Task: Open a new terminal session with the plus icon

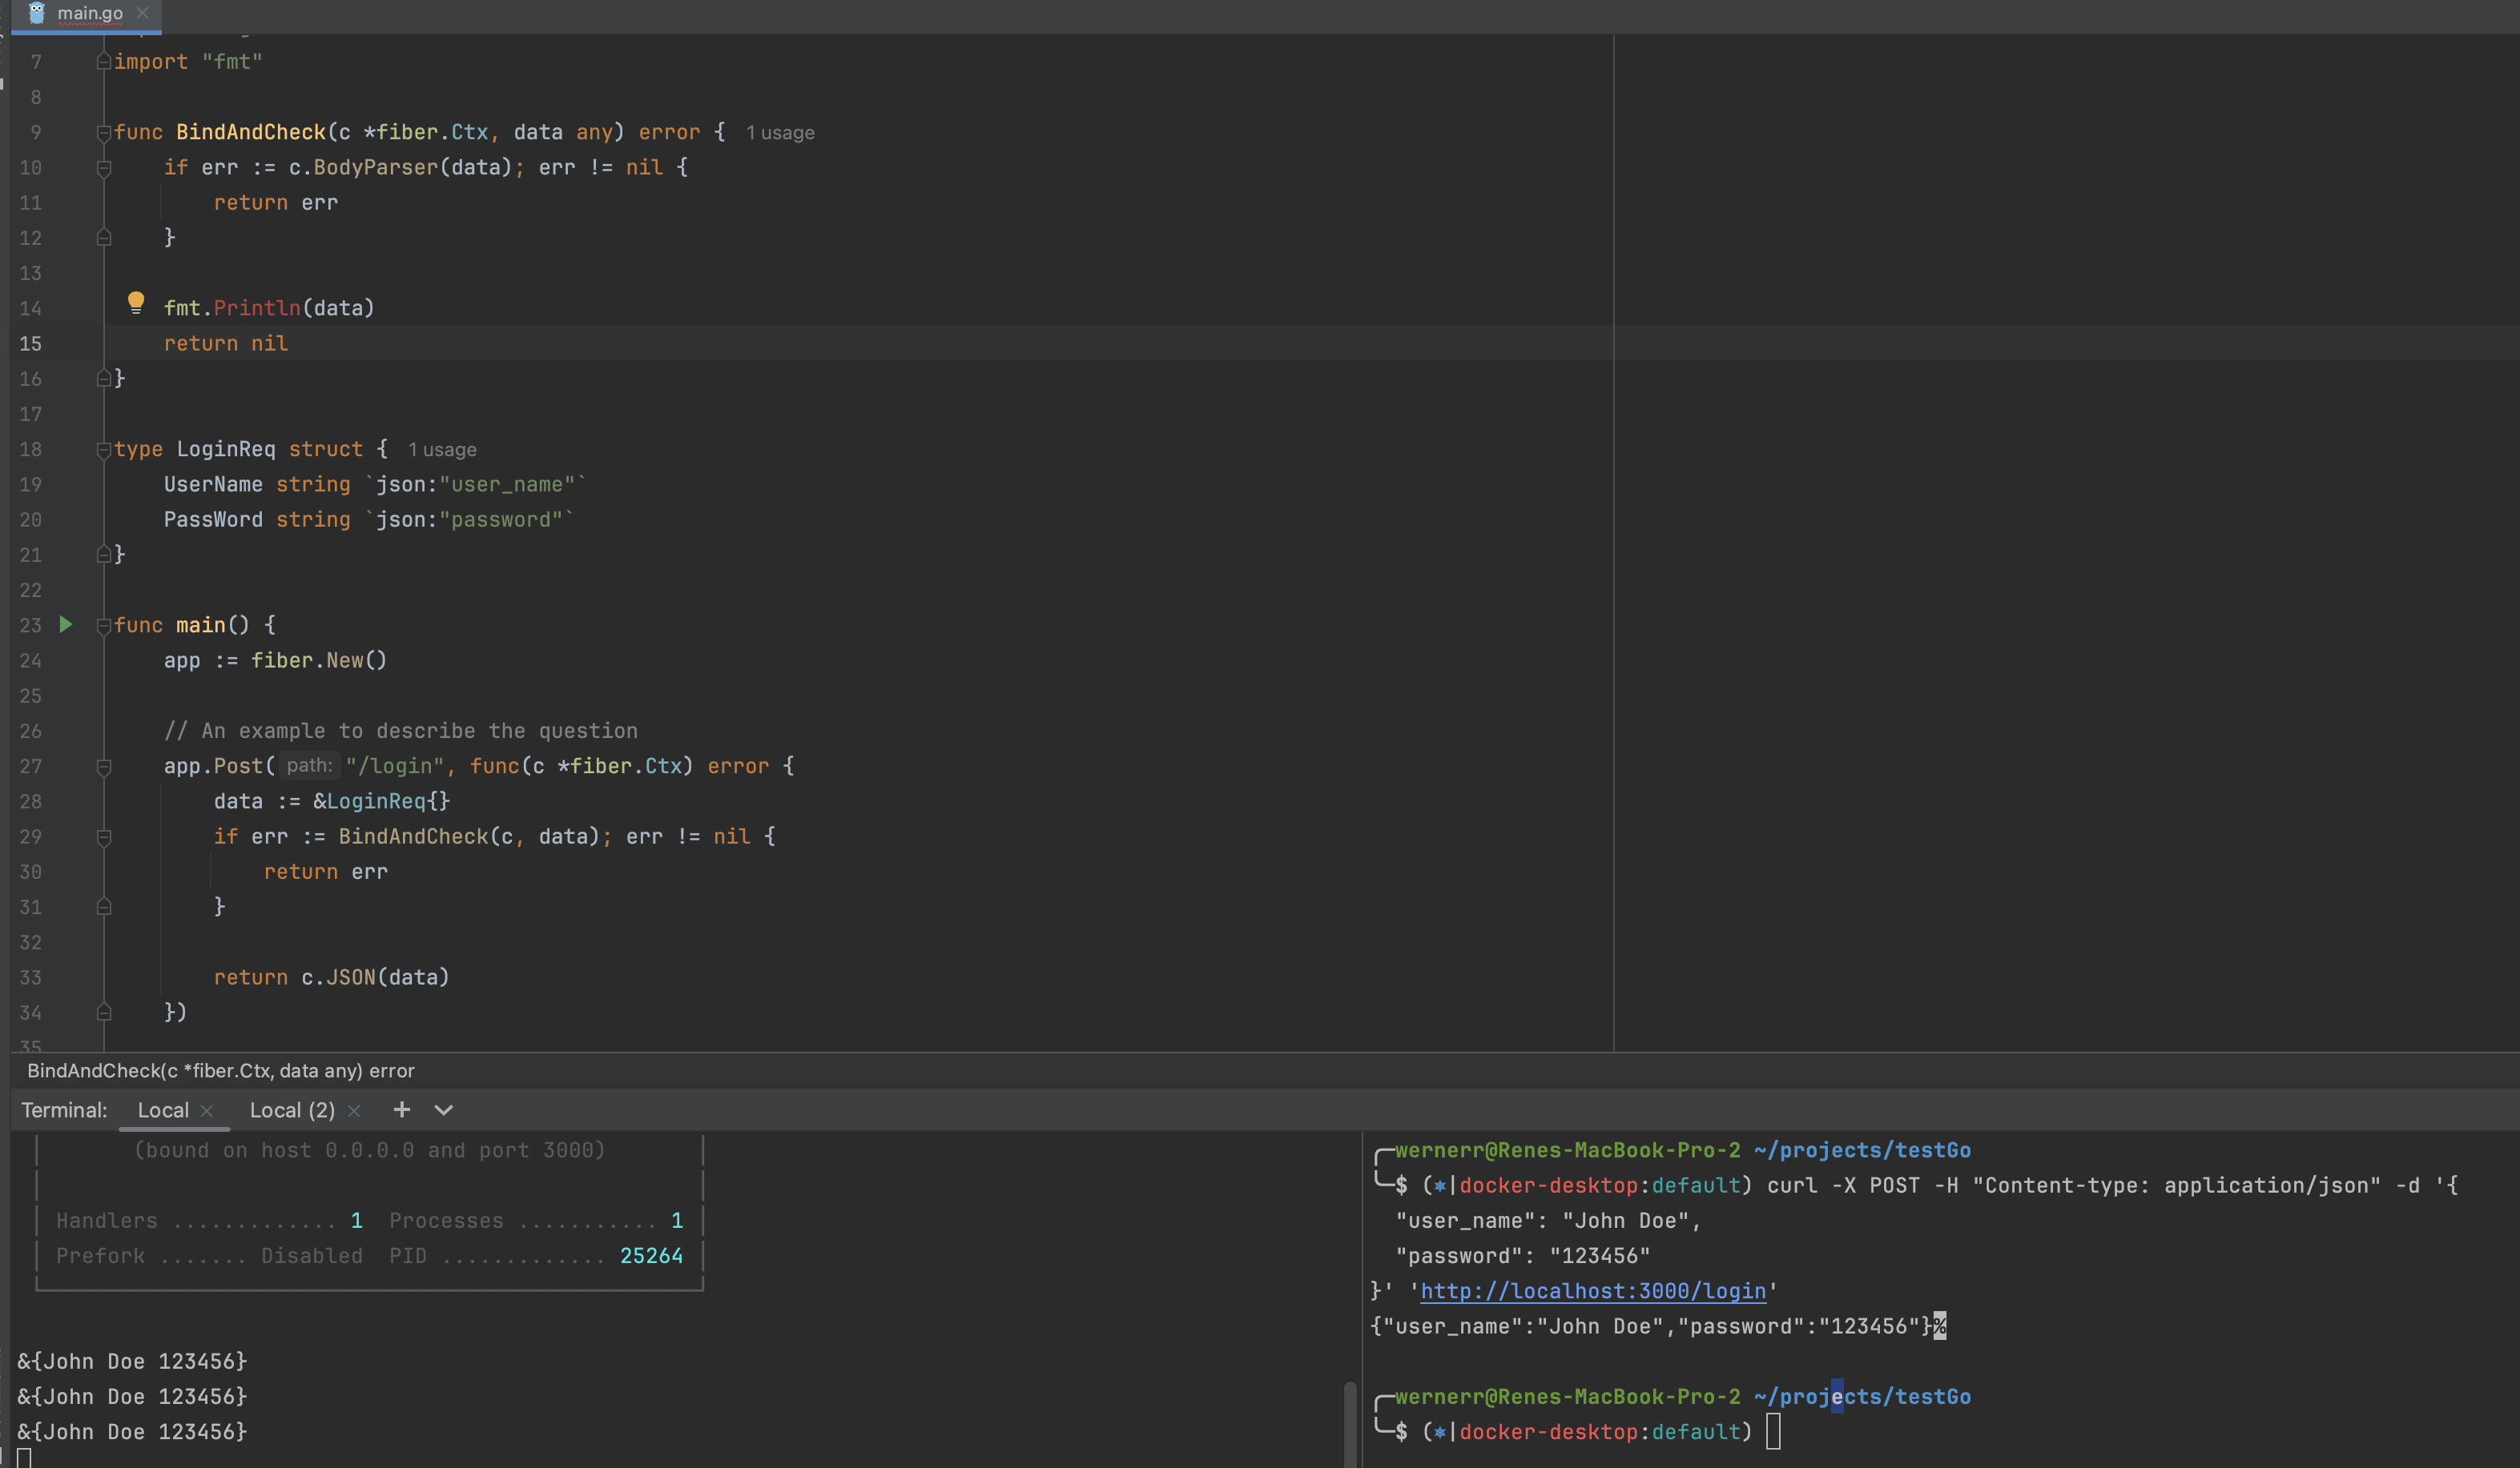Action: [x=401, y=1109]
